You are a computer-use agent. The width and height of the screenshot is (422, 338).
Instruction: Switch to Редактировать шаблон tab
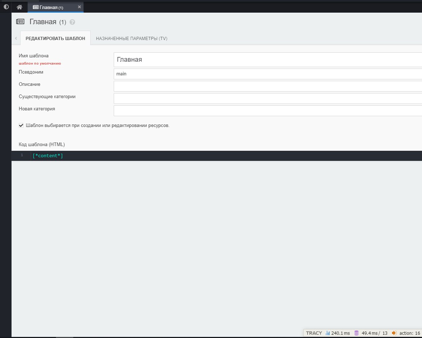56,39
